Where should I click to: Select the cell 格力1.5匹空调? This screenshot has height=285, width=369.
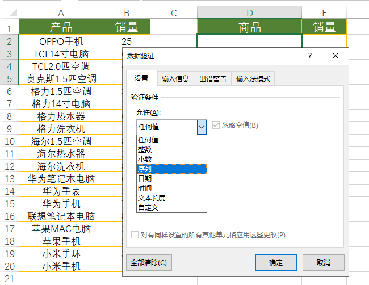(61, 91)
